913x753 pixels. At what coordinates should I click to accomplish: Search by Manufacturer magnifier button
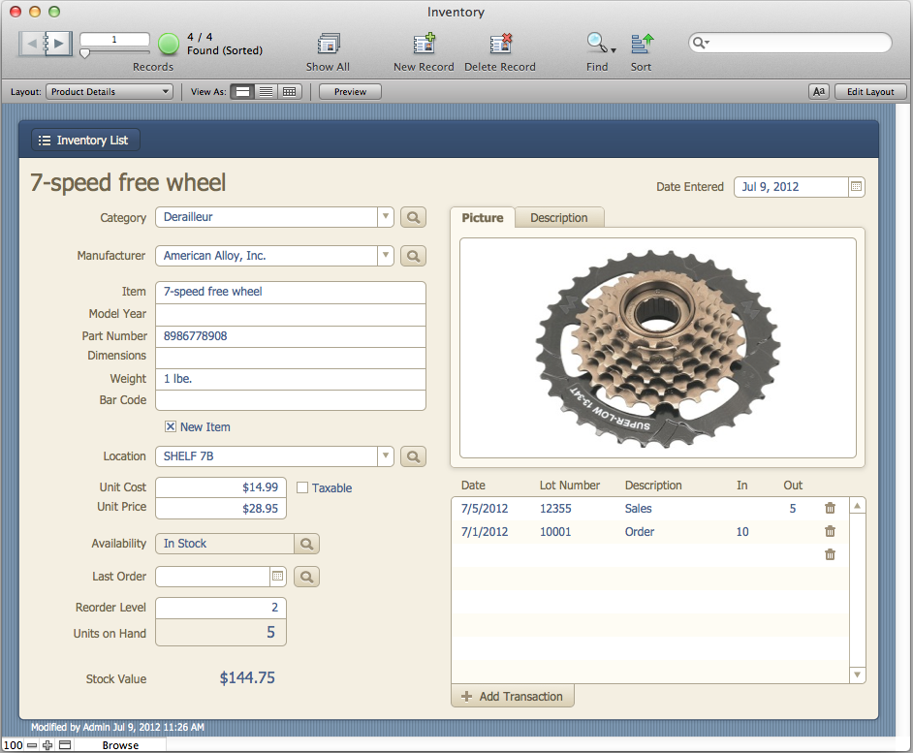tap(414, 256)
